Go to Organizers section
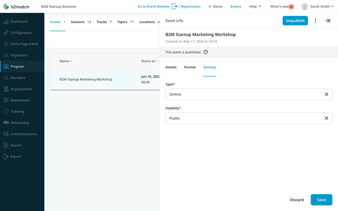338x211 pixels. point(19,55)
